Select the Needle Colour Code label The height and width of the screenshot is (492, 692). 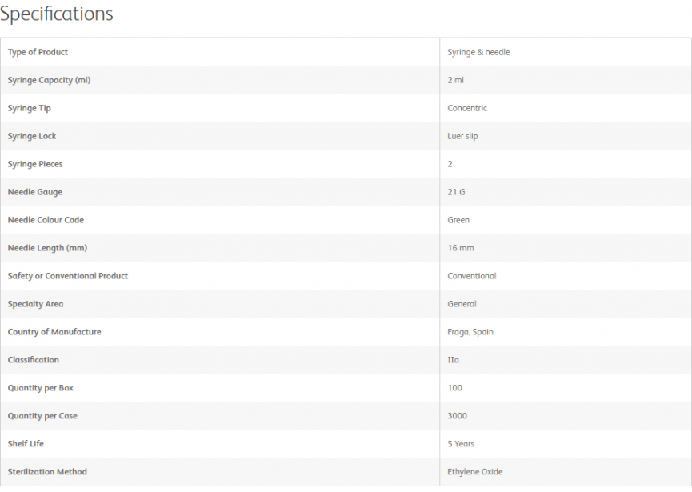pos(46,220)
